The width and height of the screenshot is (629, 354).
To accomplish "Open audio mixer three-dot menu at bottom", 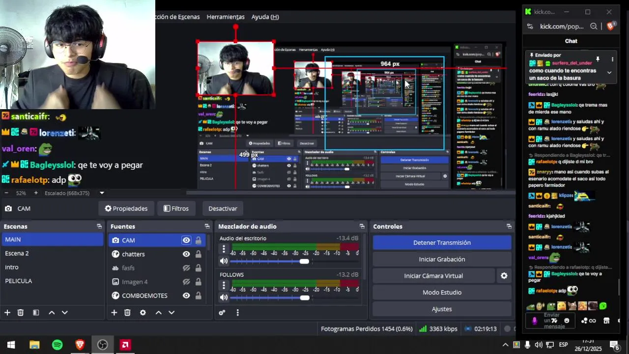I will tap(237, 313).
